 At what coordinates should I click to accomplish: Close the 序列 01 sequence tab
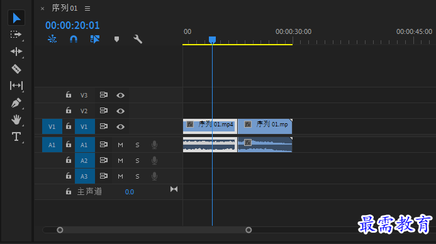pyautogui.click(x=42, y=9)
